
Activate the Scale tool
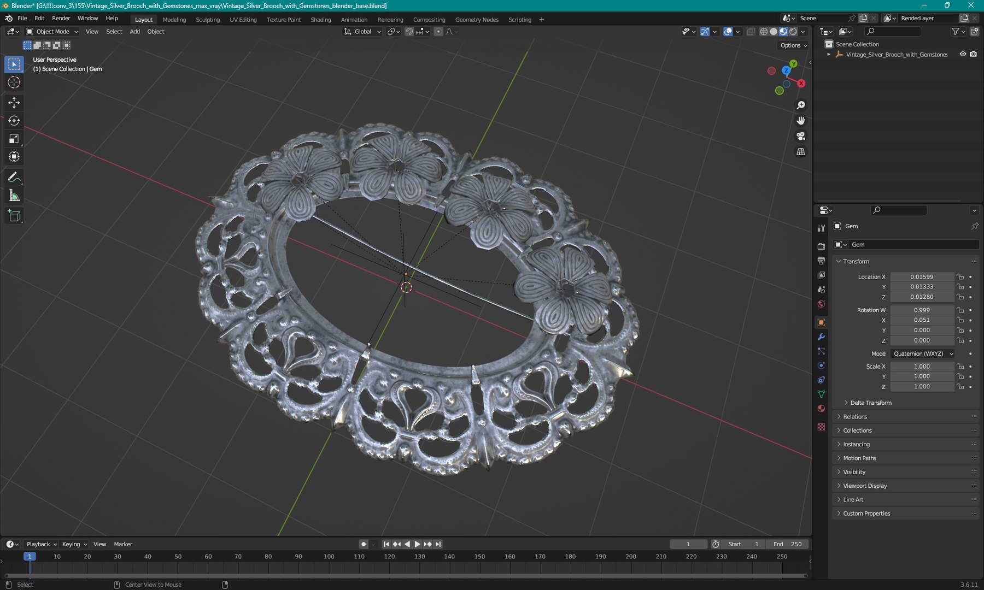point(14,139)
